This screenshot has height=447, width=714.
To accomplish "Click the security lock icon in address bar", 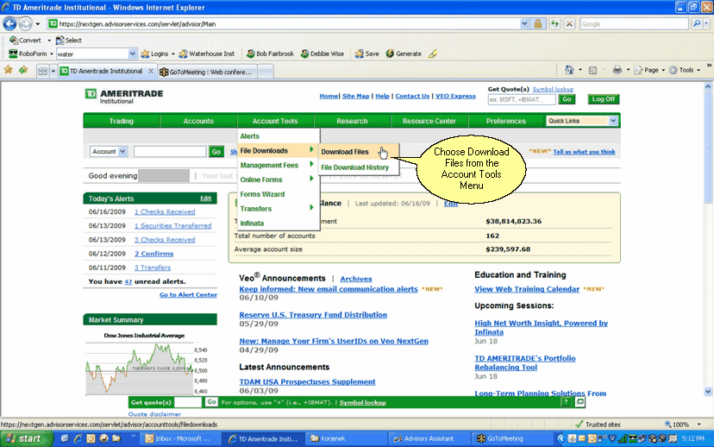I will pos(538,23).
